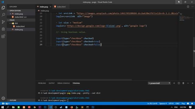Viewport: 195px width, 109px height.
Task: Click the EXPLORER sidebar title
Action: pyautogui.click(x=13, y=7)
